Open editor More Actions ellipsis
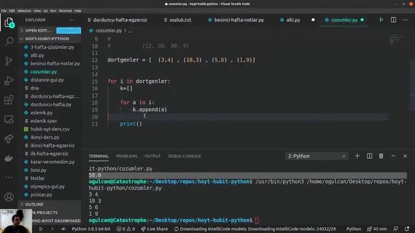415x233 pixels. click(x=405, y=20)
